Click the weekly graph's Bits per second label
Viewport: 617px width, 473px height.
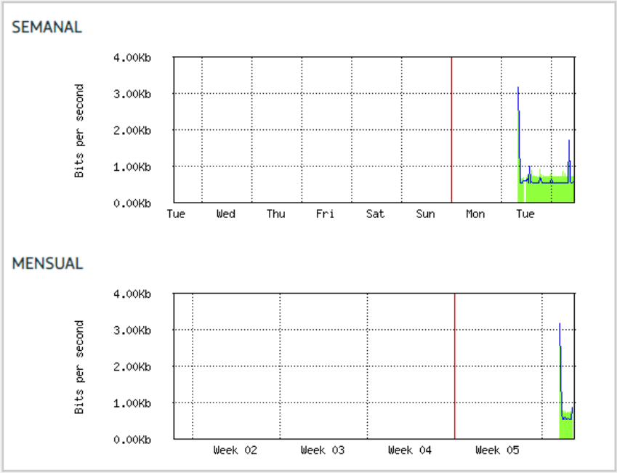[80, 131]
